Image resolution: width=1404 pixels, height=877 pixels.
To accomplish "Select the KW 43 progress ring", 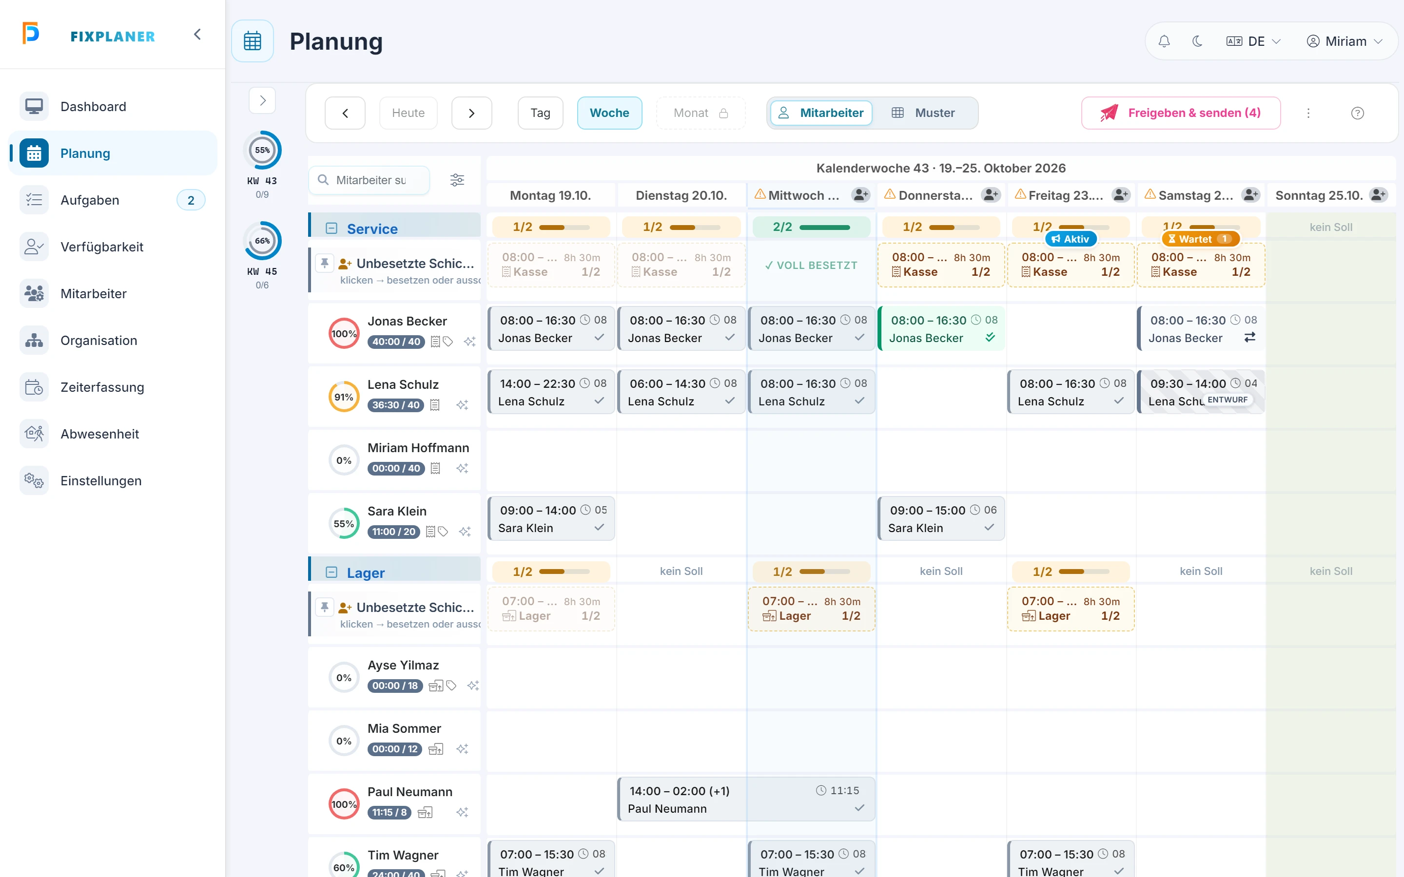I will (x=262, y=150).
